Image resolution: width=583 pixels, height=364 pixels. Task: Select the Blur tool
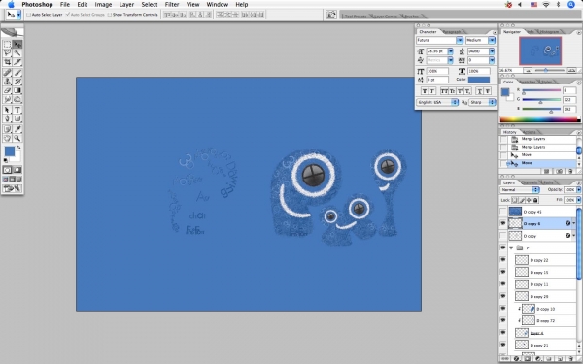[7, 99]
